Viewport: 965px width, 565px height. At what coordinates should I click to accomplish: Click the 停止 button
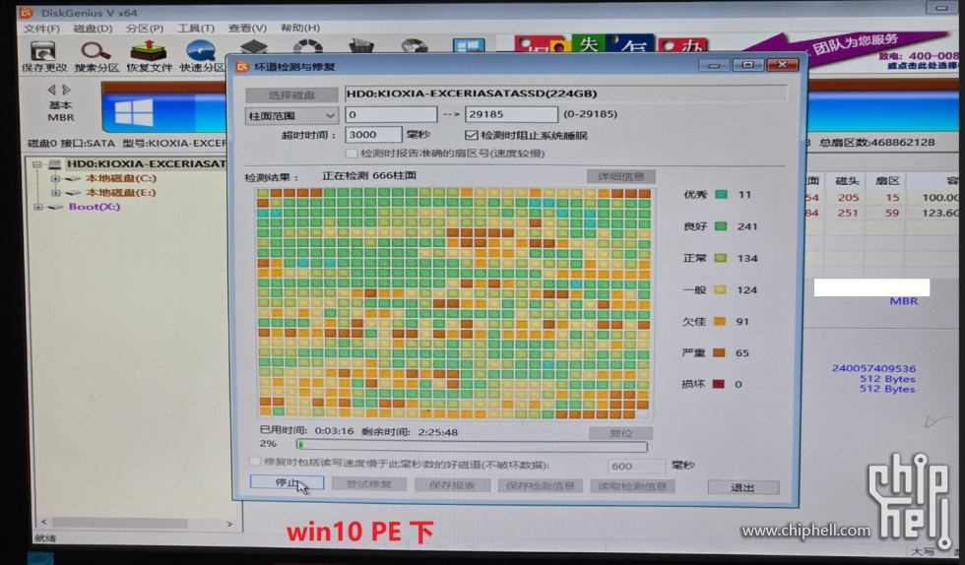pos(287,483)
